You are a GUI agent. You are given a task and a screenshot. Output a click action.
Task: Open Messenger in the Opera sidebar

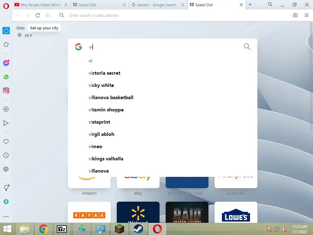6,63
